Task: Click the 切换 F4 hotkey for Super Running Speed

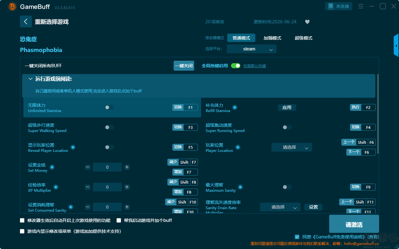Action: coord(363,127)
